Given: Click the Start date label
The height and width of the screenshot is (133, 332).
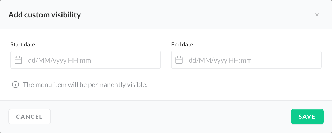Looking at the screenshot, I should coord(23,45).
